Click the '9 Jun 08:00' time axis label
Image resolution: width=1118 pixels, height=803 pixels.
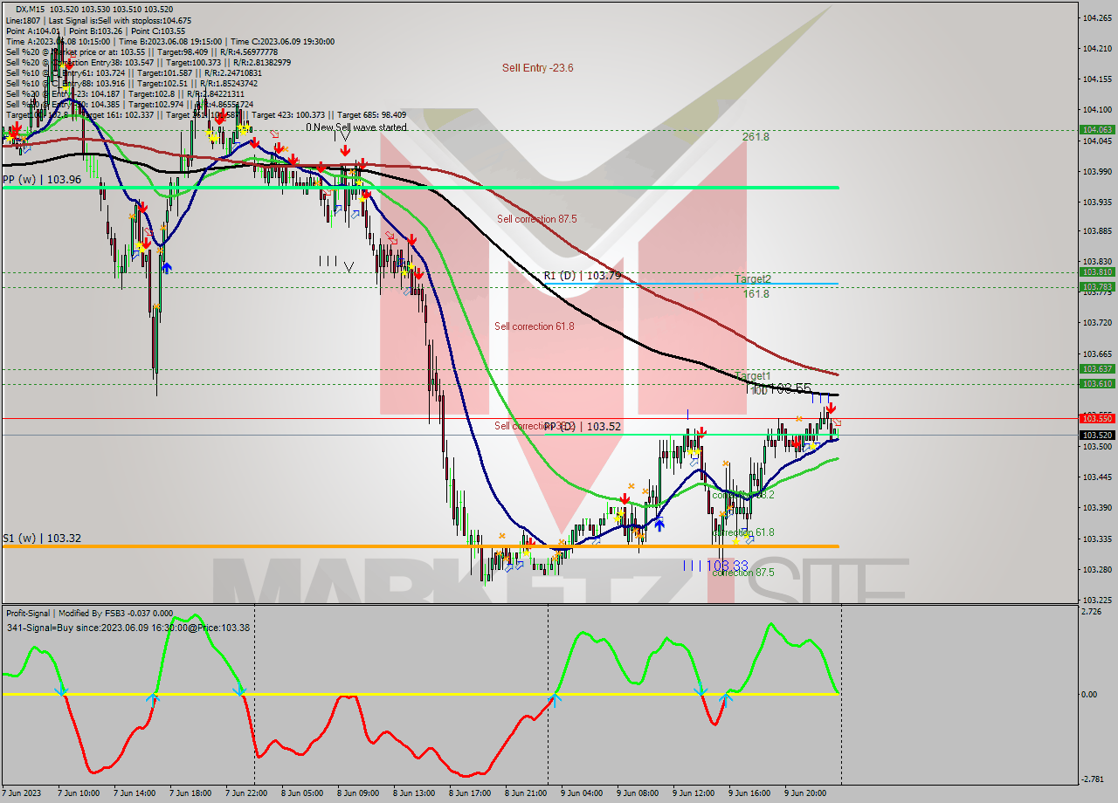[x=638, y=793]
